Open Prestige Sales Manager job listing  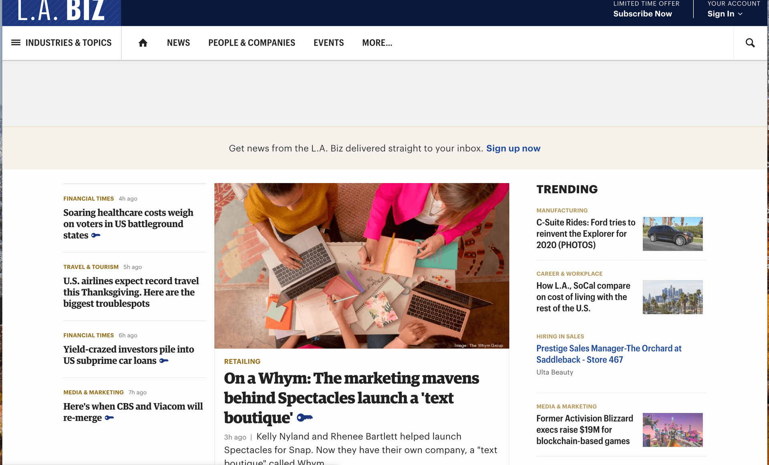pyautogui.click(x=609, y=354)
